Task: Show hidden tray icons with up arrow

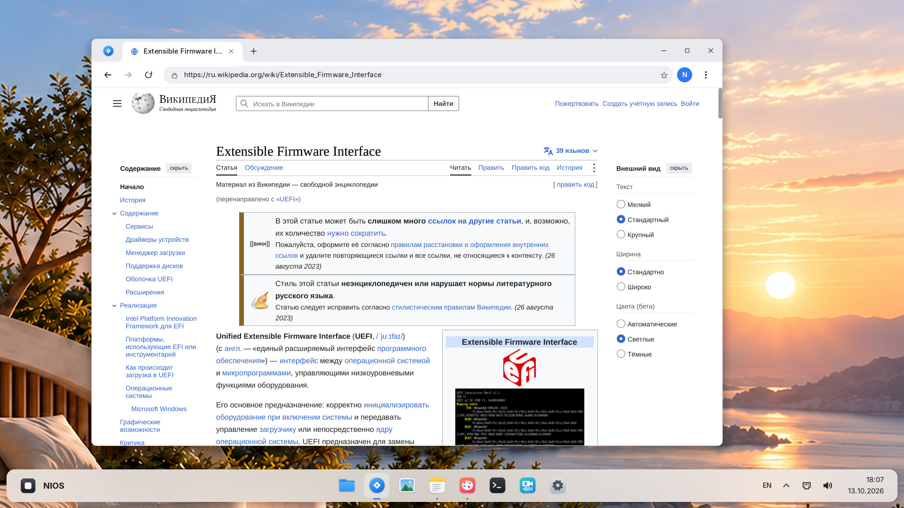Action: [786, 485]
